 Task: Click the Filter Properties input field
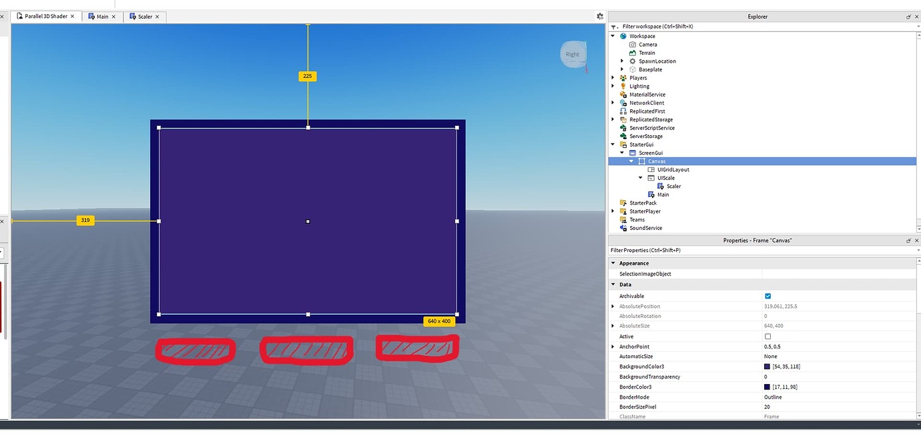pyautogui.click(x=667, y=250)
